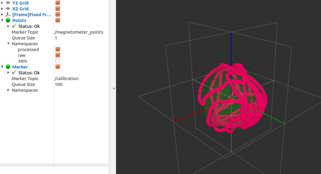Click the panel collapse arrow beside 3D view

coord(114,88)
